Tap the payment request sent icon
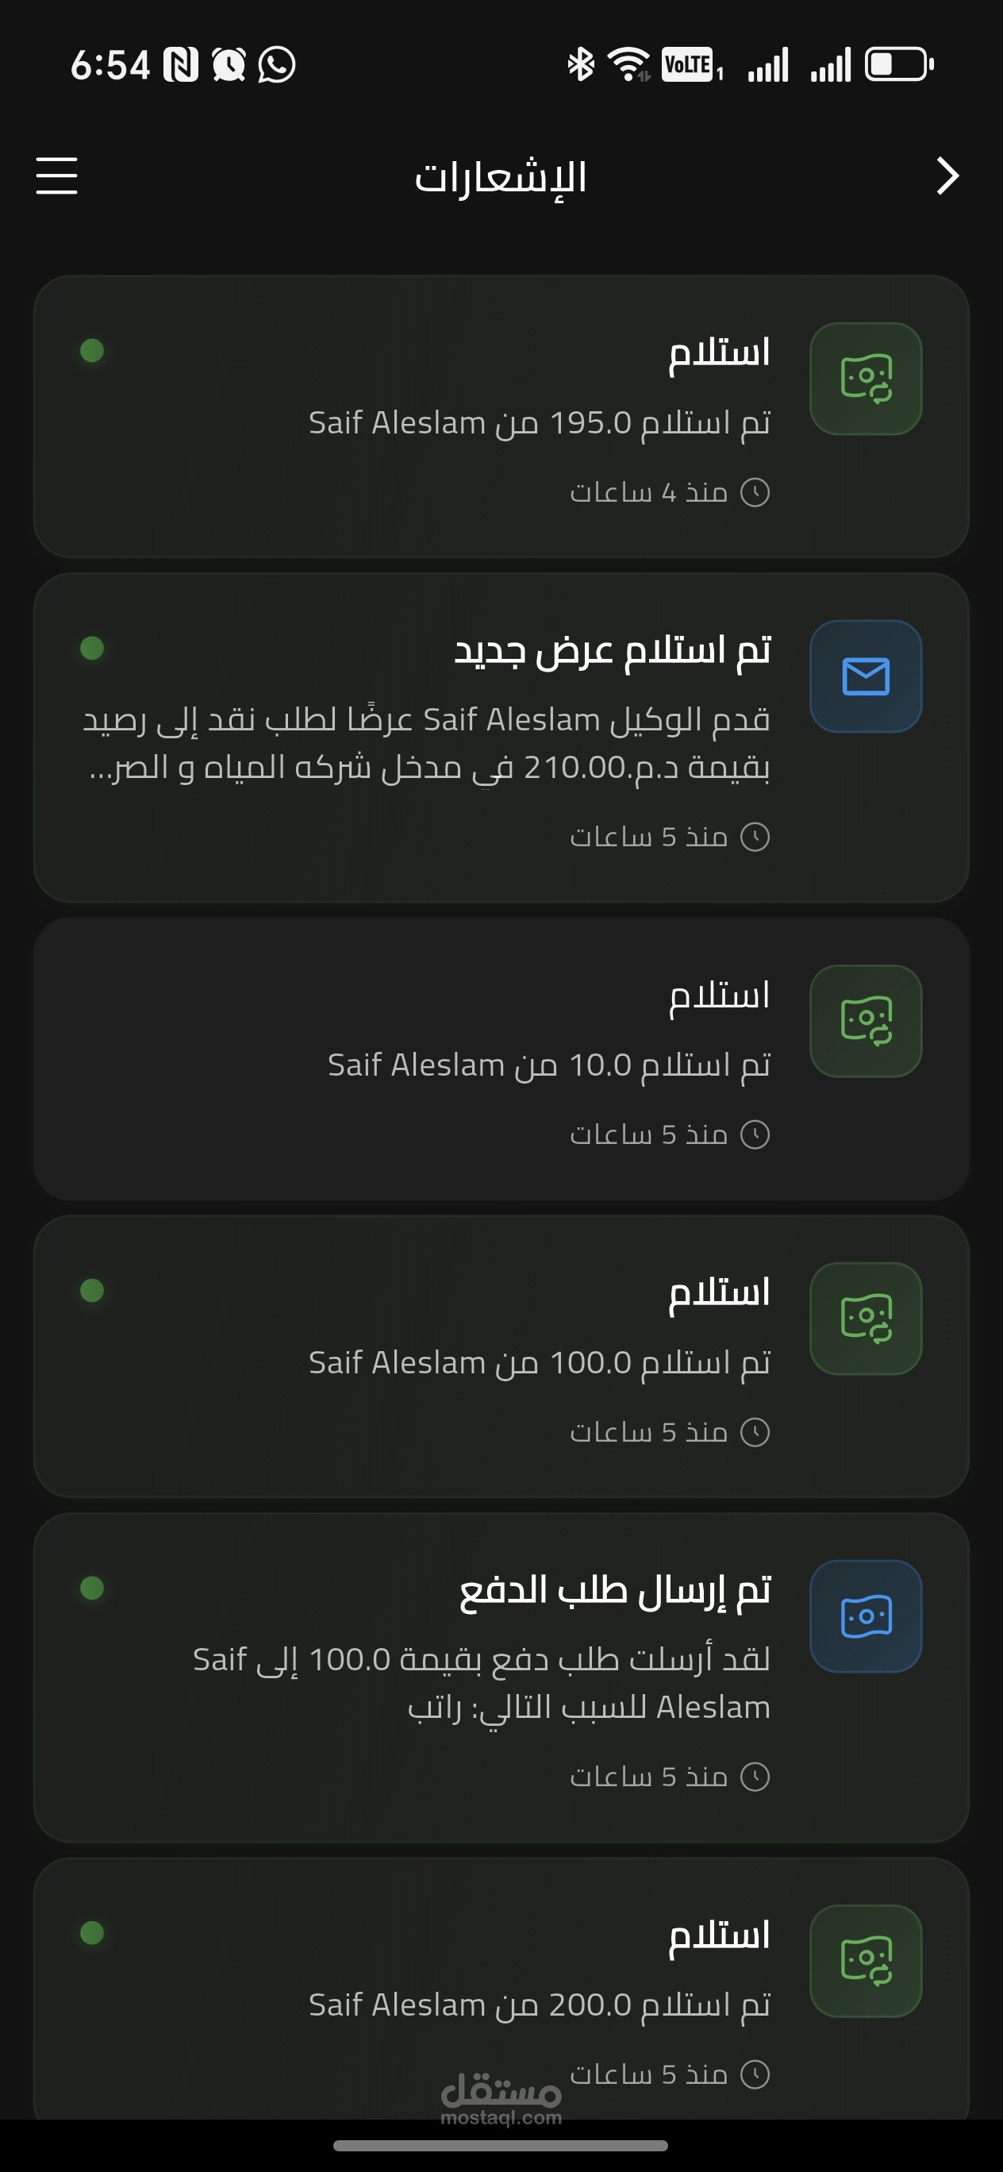Image resolution: width=1003 pixels, height=2172 pixels. [x=865, y=1616]
